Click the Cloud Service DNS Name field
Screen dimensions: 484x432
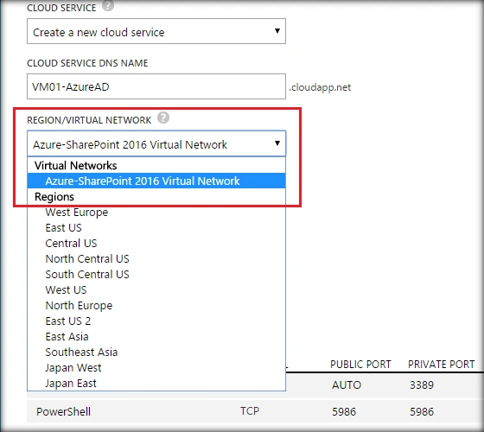pos(156,86)
